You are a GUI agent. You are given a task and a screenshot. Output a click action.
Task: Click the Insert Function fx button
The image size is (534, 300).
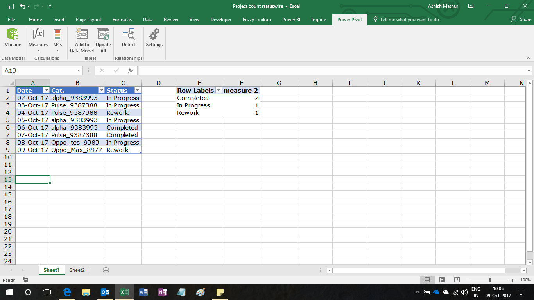pyautogui.click(x=130, y=71)
